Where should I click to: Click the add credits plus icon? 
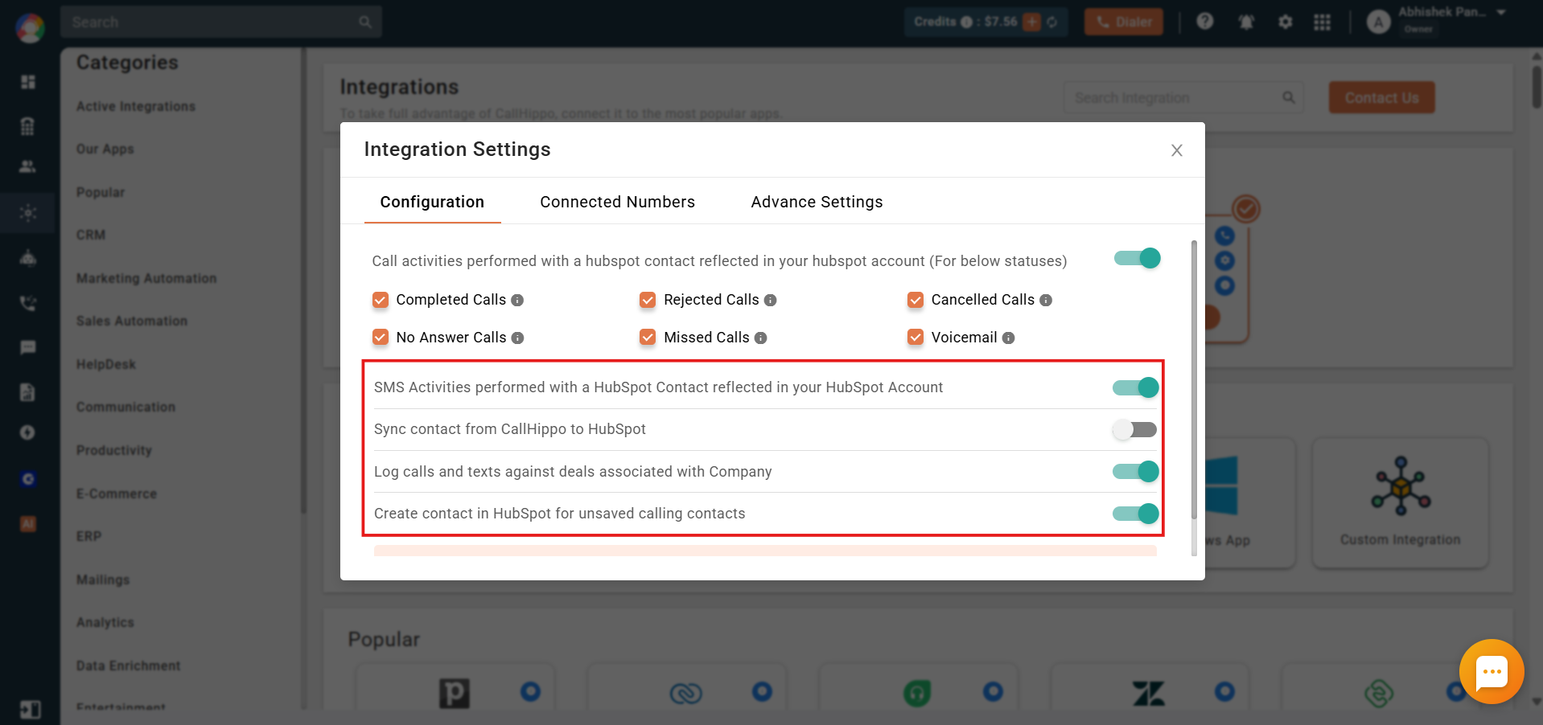(1032, 22)
